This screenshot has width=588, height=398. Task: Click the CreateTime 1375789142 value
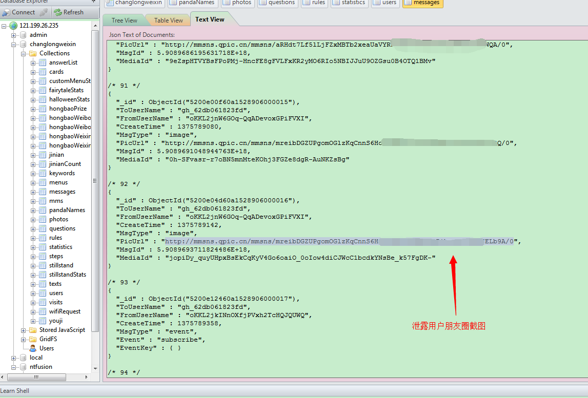[198, 225]
